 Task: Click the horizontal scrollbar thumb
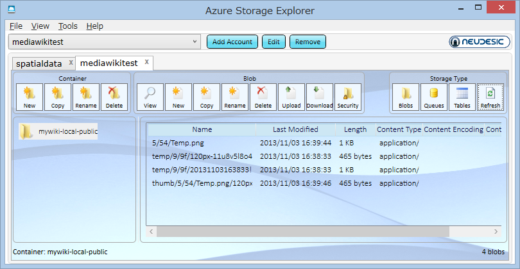point(303,232)
